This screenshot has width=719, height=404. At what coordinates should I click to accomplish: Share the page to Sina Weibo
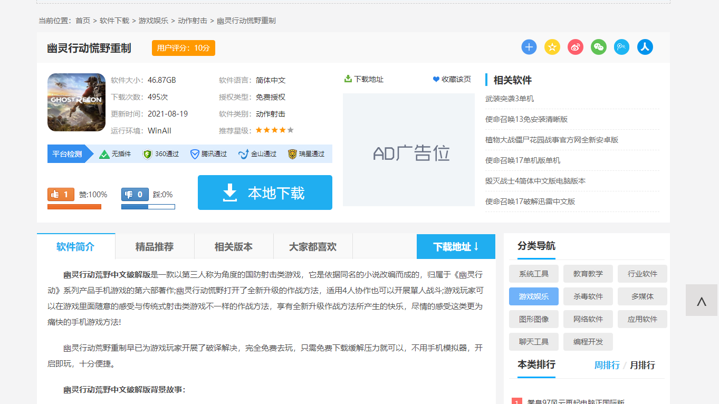575,47
